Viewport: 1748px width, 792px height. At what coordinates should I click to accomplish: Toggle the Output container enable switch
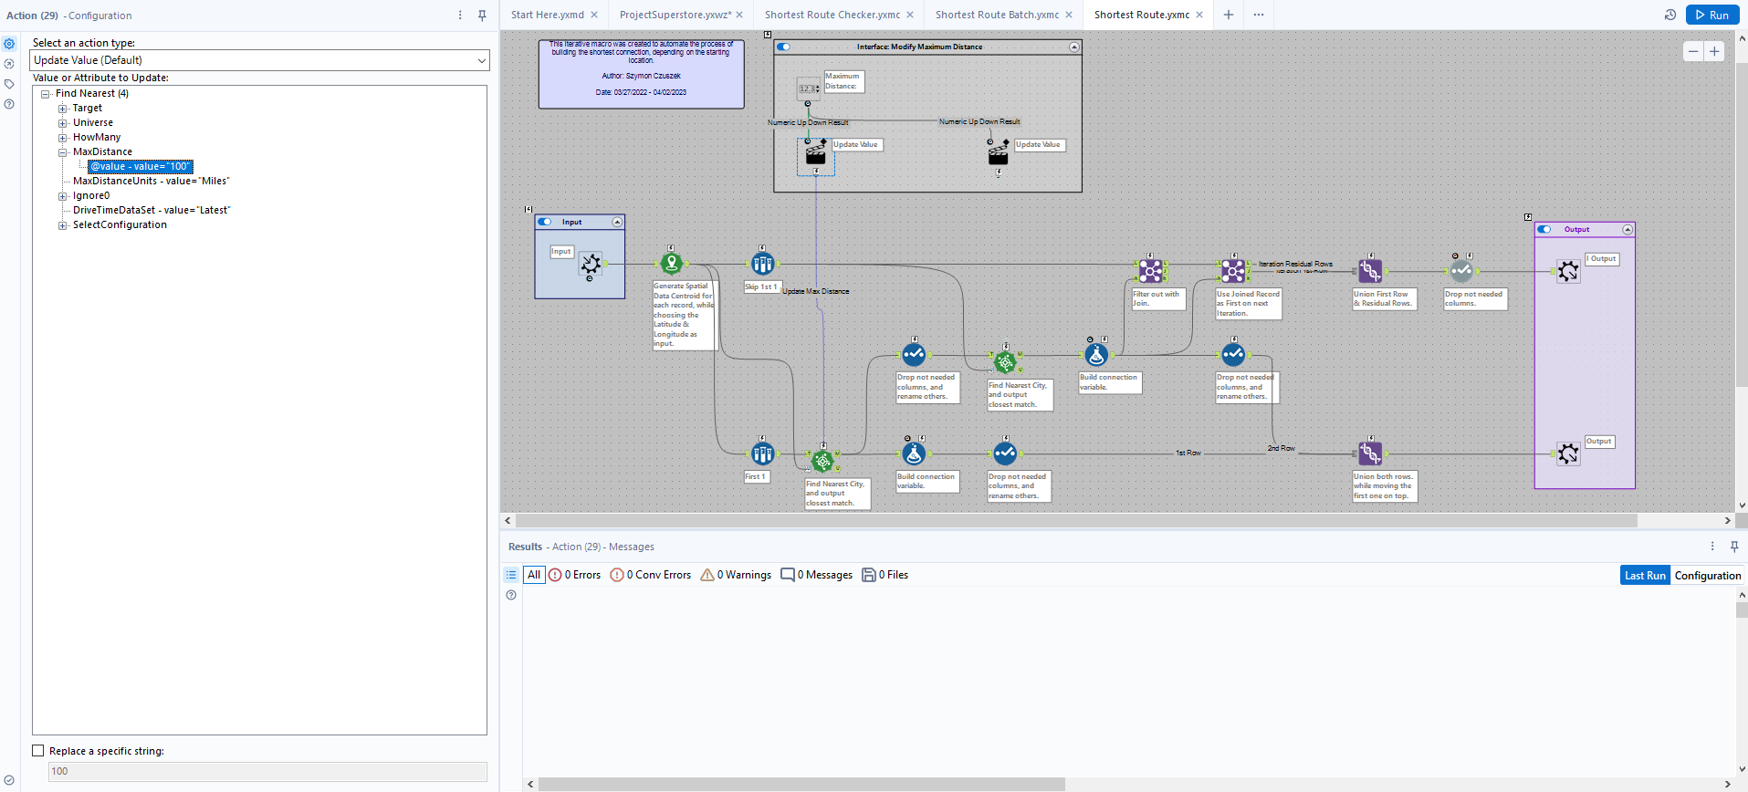click(x=1544, y=229)
